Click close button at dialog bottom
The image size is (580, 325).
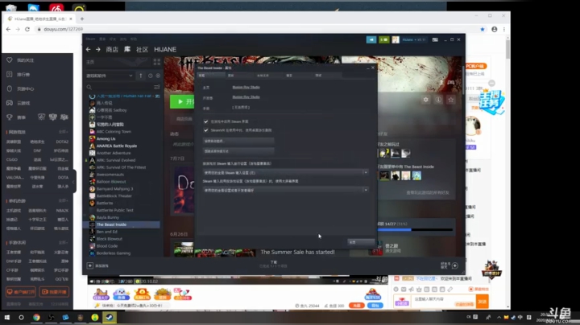point(361,242)
